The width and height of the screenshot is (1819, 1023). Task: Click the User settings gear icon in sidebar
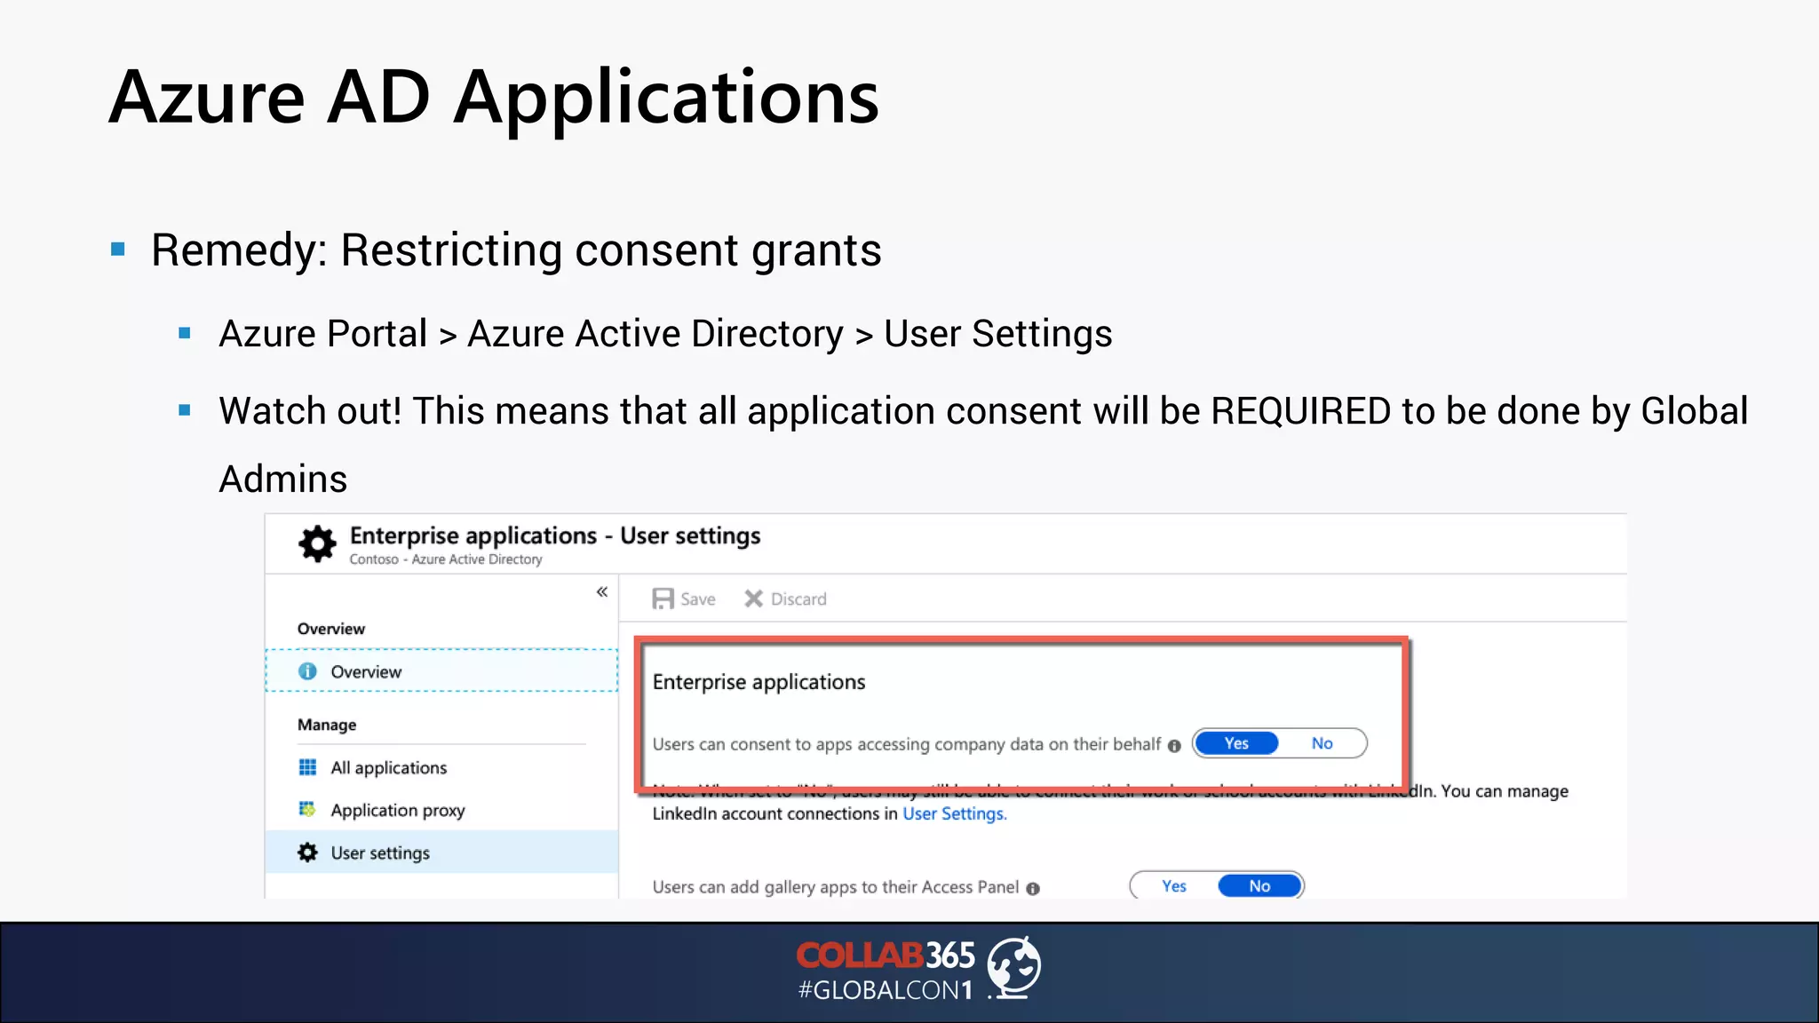[x=307, y=852]
